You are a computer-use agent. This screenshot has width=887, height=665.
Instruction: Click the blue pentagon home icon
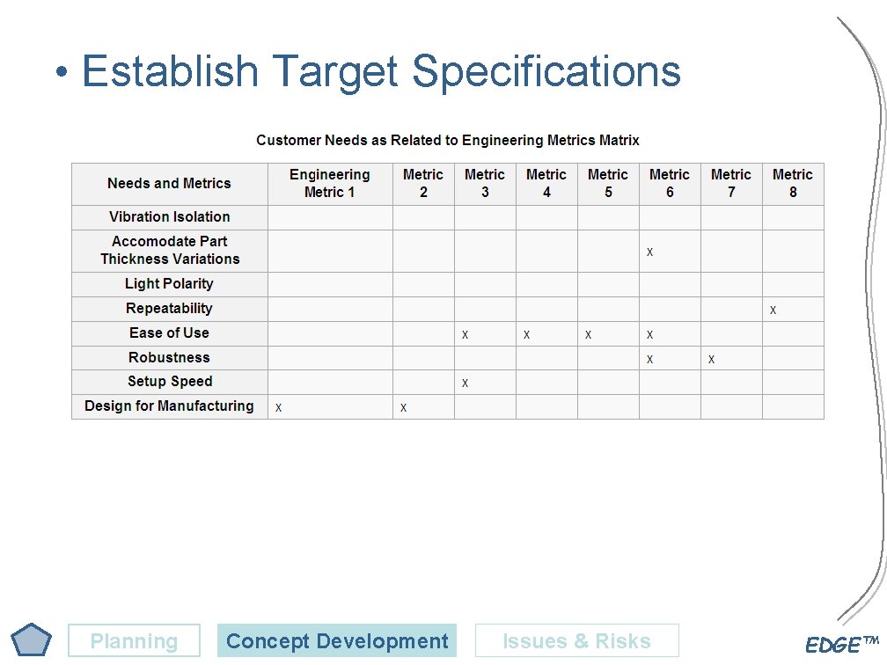point(32,638)
